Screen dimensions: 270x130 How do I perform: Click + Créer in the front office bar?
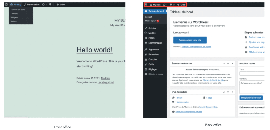point(61,4)
